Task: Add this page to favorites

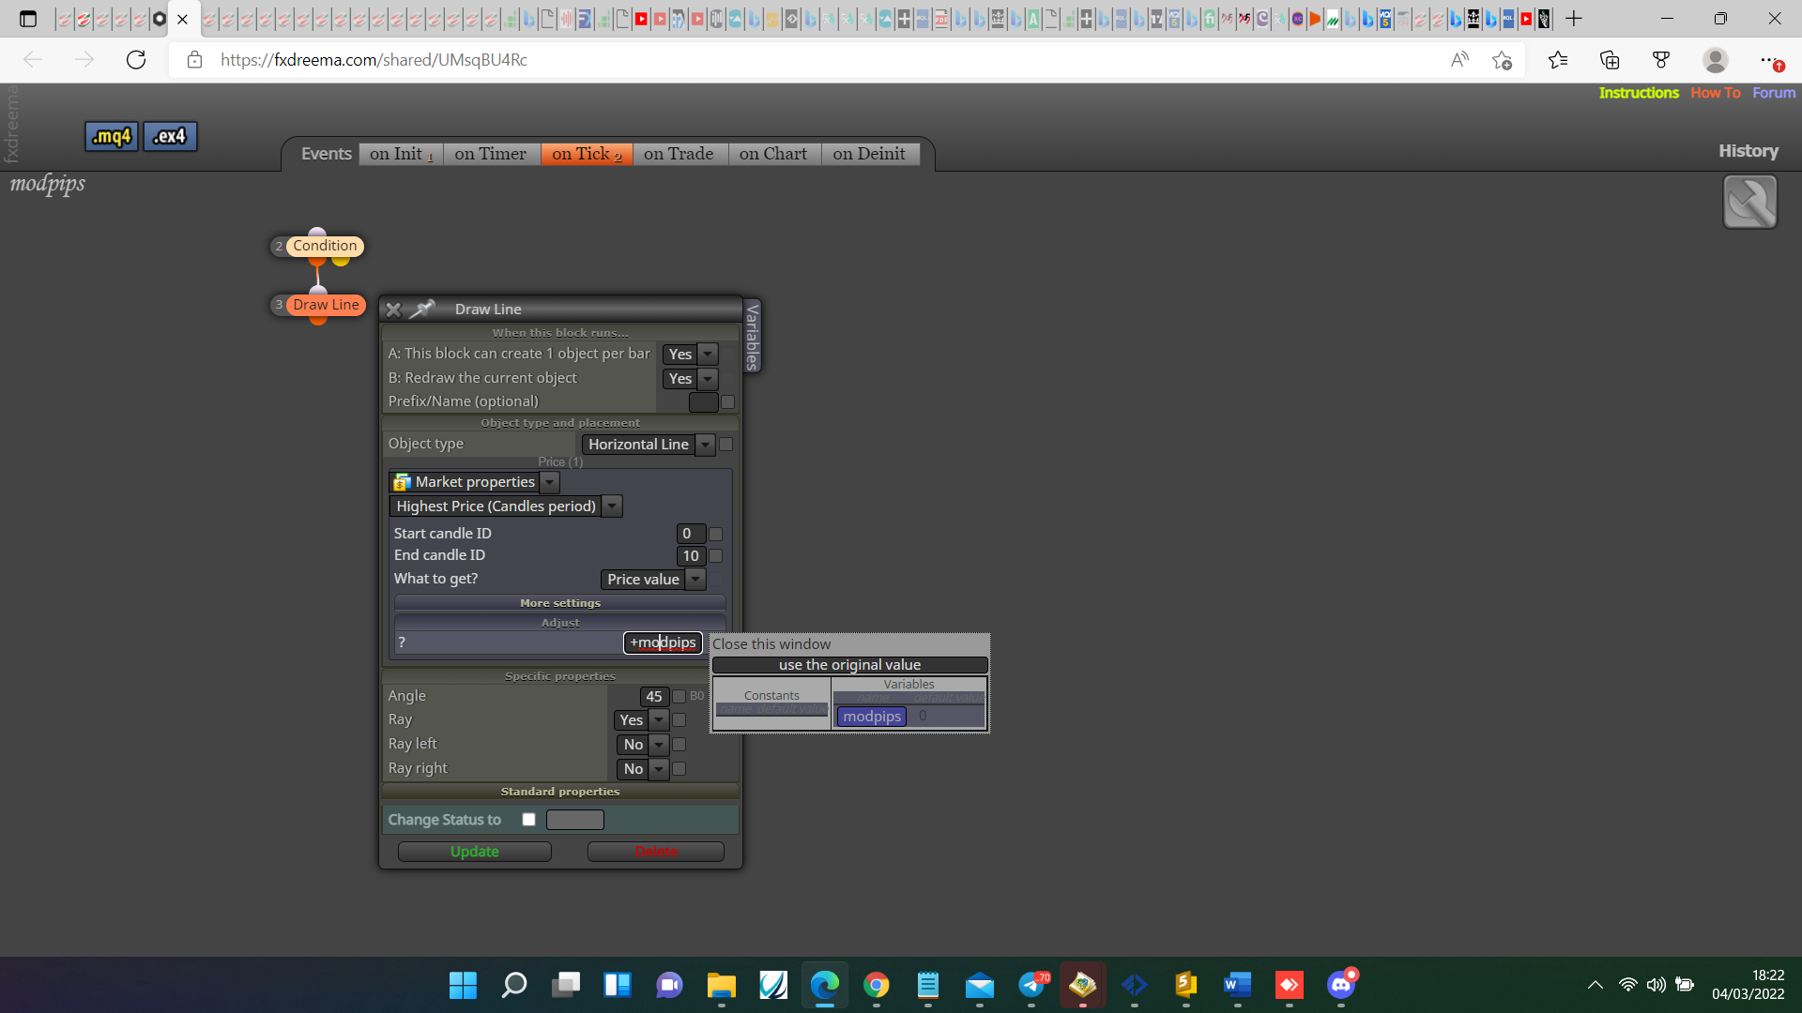Action: pyautogui.click(x=1502, y=60)
